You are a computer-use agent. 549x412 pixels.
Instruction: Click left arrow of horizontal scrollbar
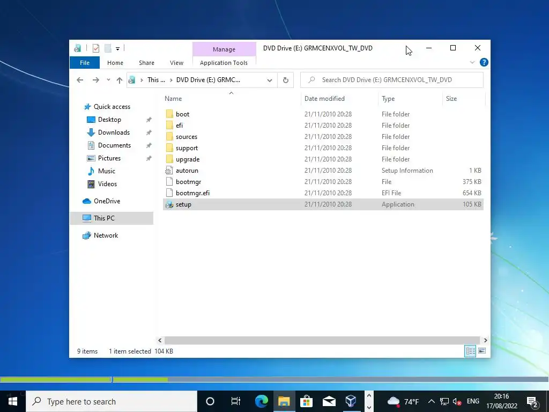click(x=160, y=340)
